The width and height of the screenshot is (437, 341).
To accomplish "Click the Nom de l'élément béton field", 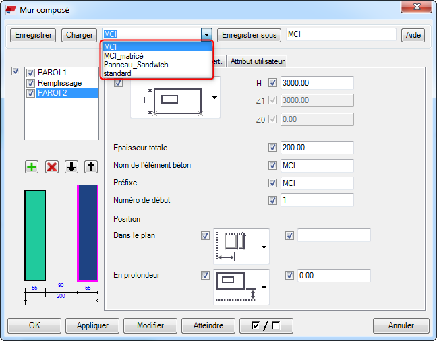I will (x=317, y=166).
